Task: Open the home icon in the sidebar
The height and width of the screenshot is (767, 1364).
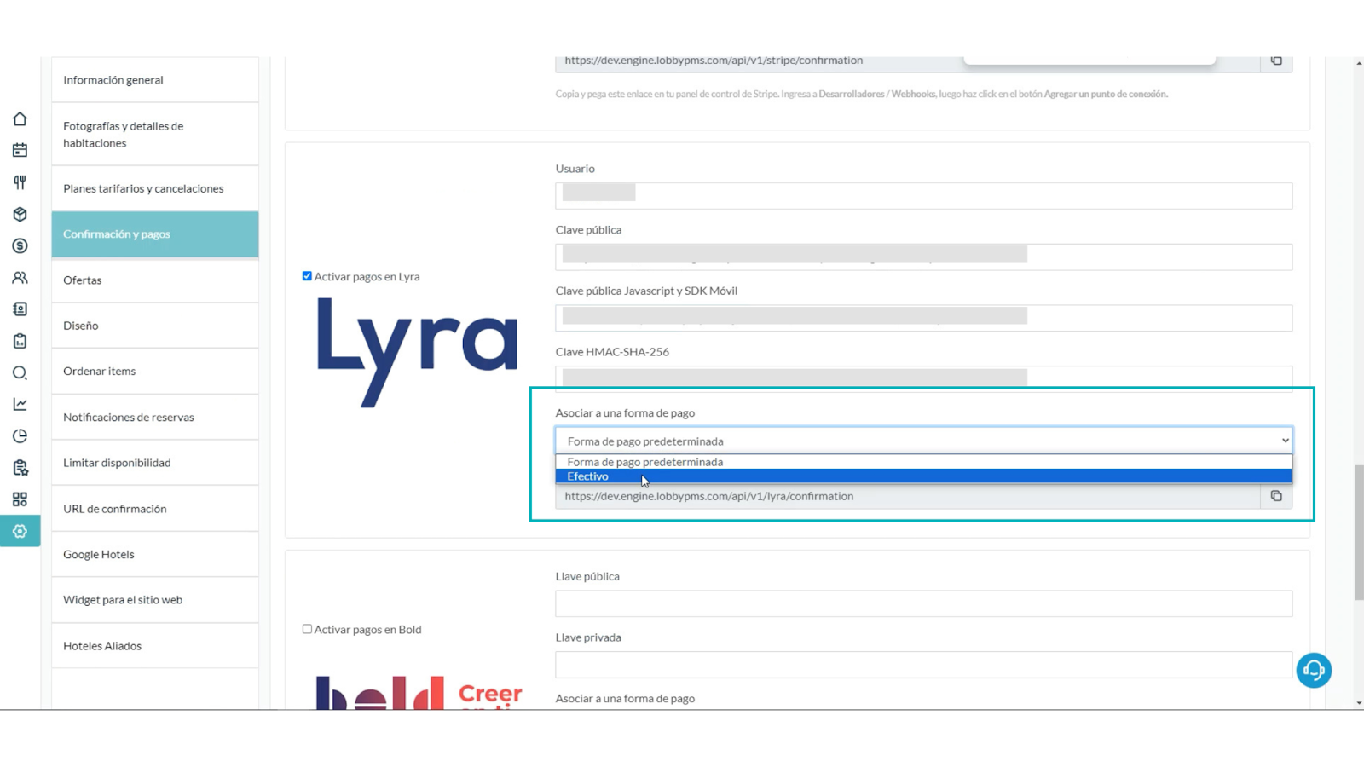Action: pos(20,118)
